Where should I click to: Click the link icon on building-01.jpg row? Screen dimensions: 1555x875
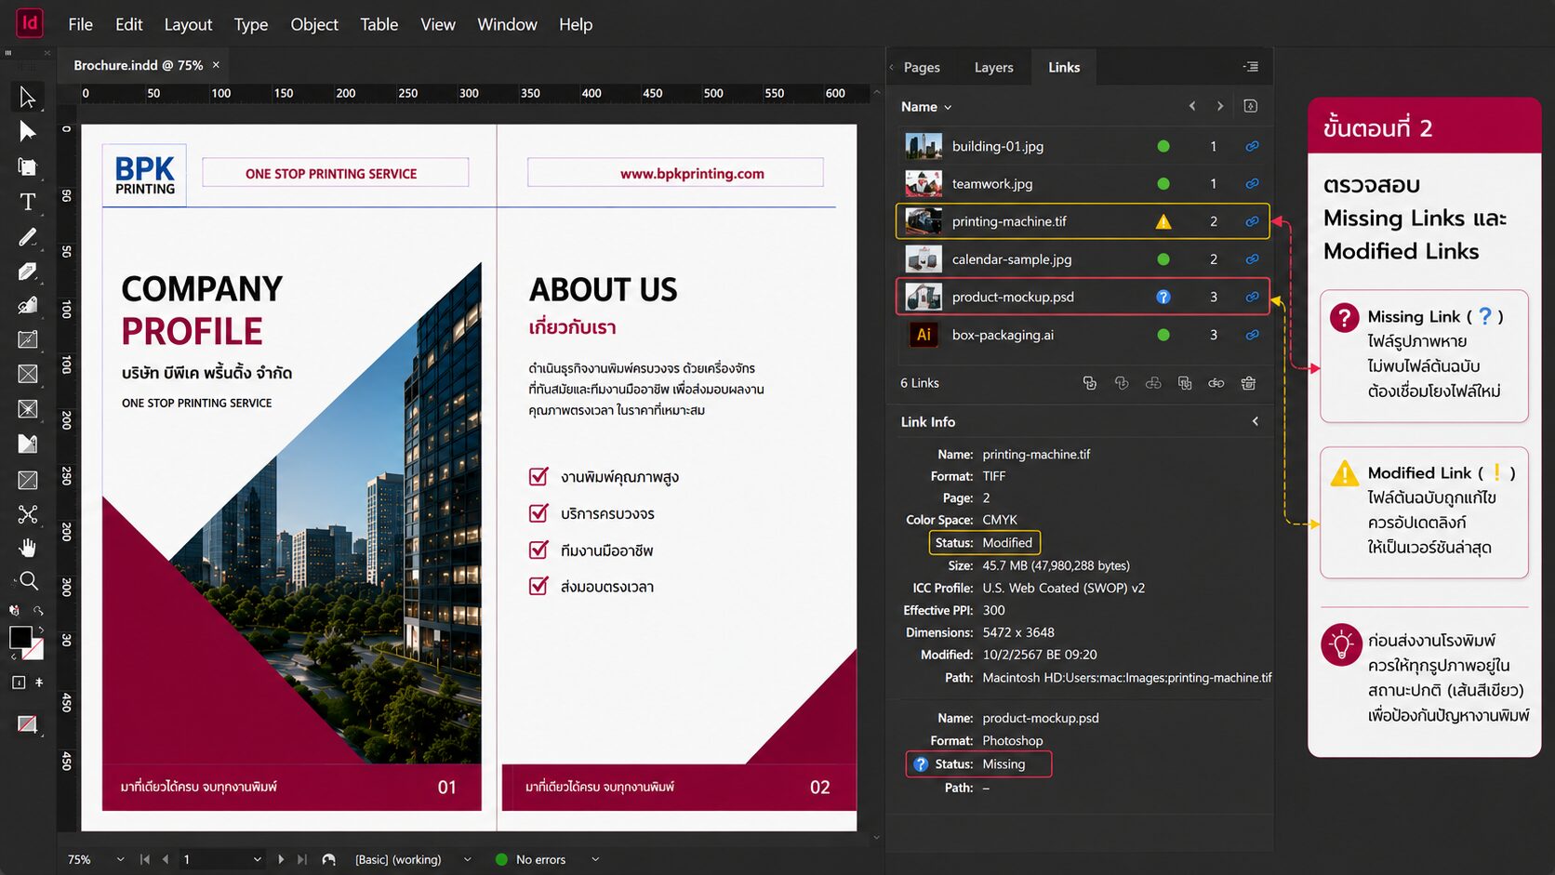[1252, 146]
